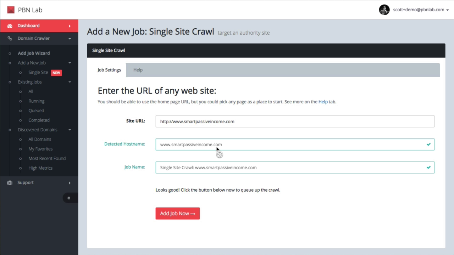Screen dimensions: 454x255
Task: Click the PBN Lab brand name text
Action: click(x=30, y=10)
